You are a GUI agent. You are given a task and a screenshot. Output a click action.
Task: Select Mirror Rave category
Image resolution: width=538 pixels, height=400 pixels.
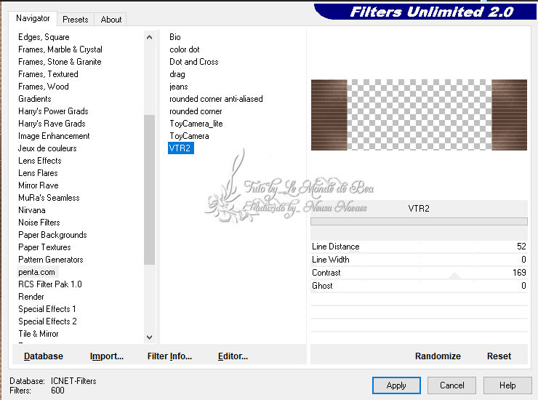click(38, 185)
